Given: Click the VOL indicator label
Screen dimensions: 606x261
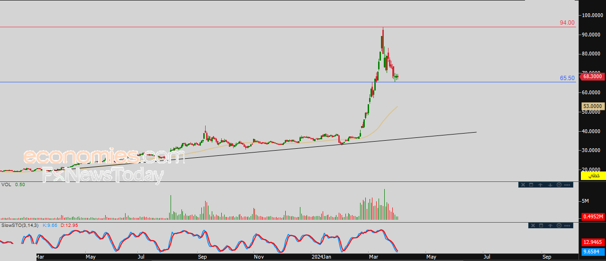Looking at the screenshot, I should pyautogui.click(x=6, y=185).
